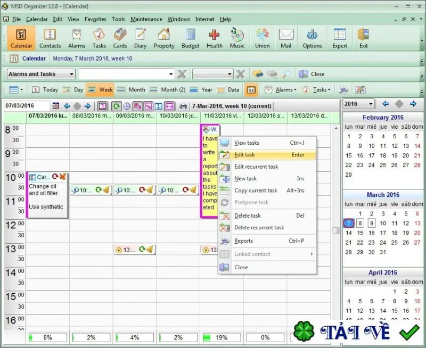Click the printer icon in calendar toolbar

click(x=183, y=106)
